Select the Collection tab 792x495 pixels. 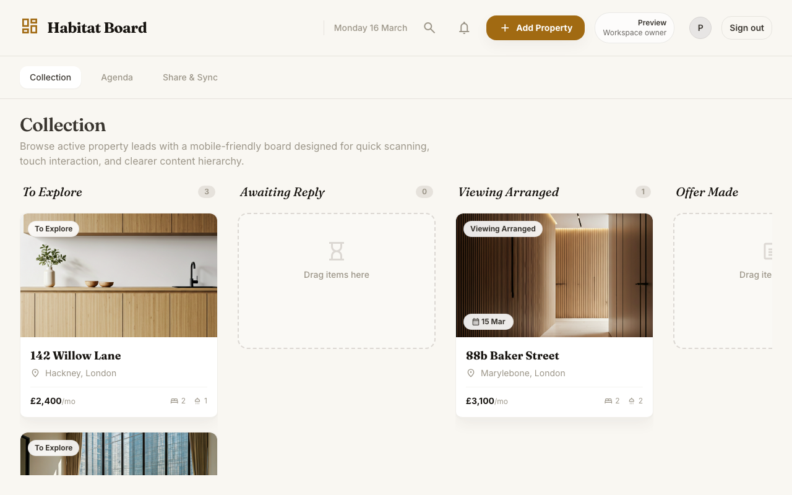point(50,77)
